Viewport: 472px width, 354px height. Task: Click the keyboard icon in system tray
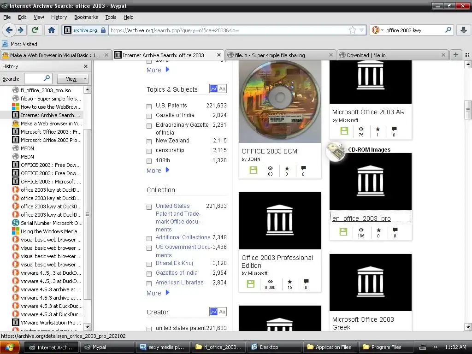coord(423,348)
